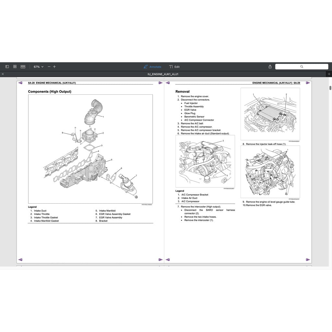This screenshot has height=332, width=332.
Task: Zoom in with the plus icon
Action: [54, 66]
